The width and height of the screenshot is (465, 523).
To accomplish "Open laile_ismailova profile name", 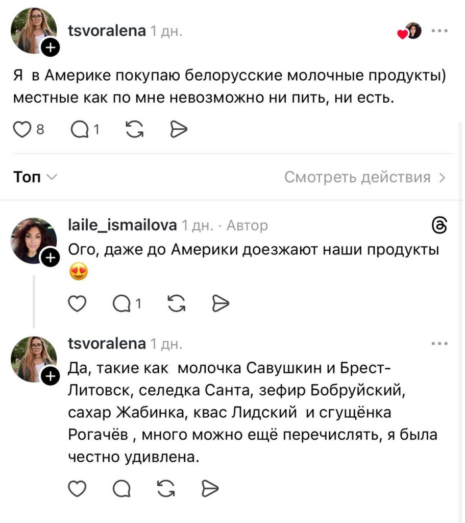I will coord(123,225).
